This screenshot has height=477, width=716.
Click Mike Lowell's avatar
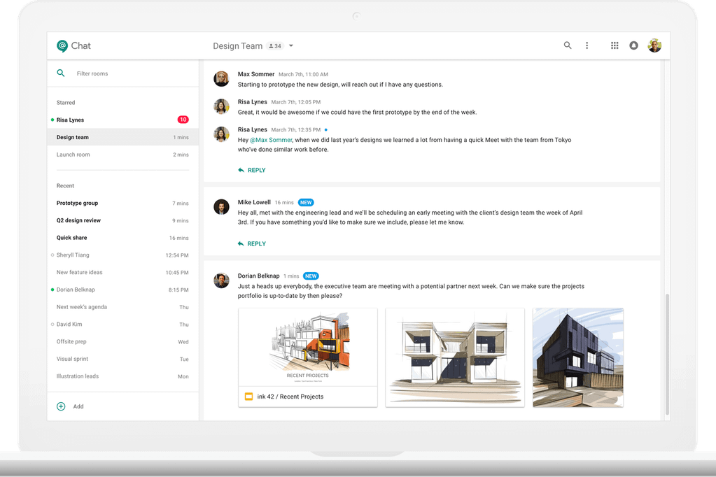click(x=221, y=207)
